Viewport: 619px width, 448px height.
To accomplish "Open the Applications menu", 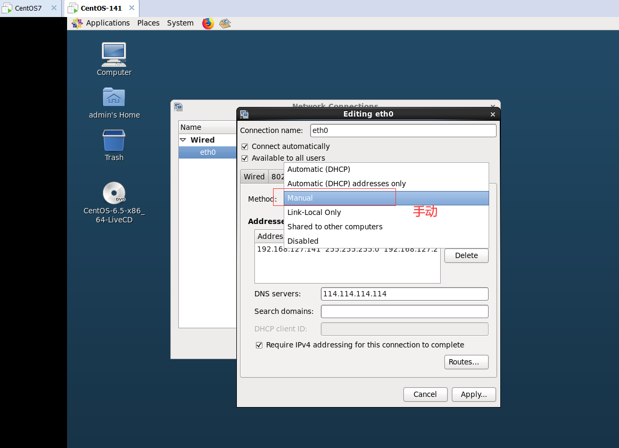I will (108, 23).
